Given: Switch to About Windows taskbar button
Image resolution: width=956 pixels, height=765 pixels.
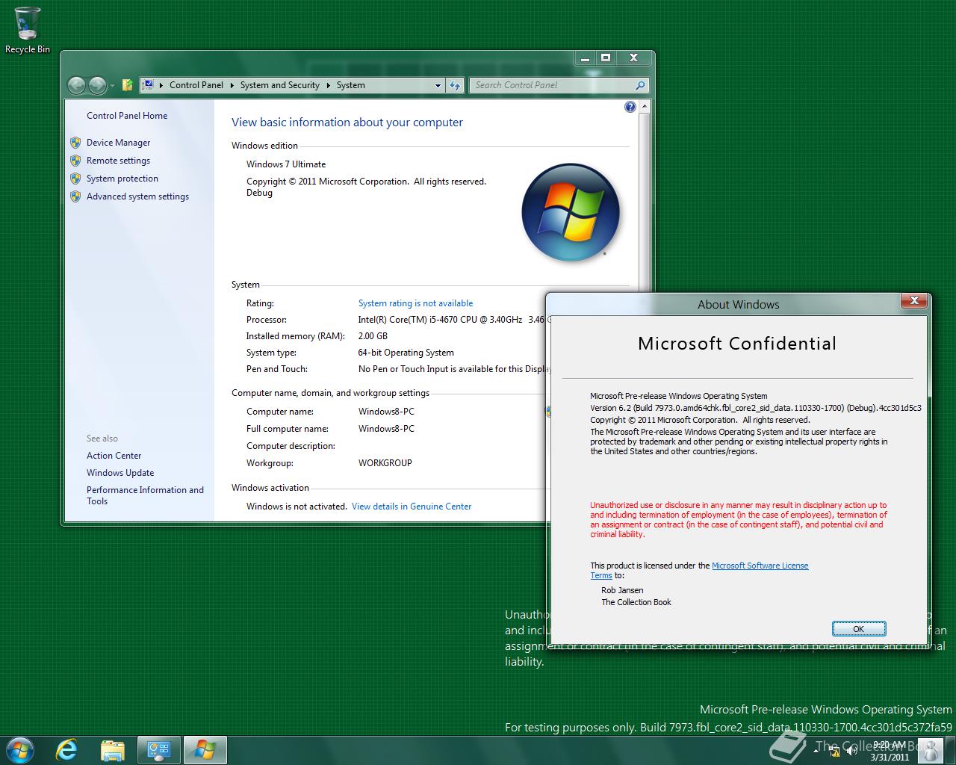Looking at the screenshot, I should (x=205, y=749).
